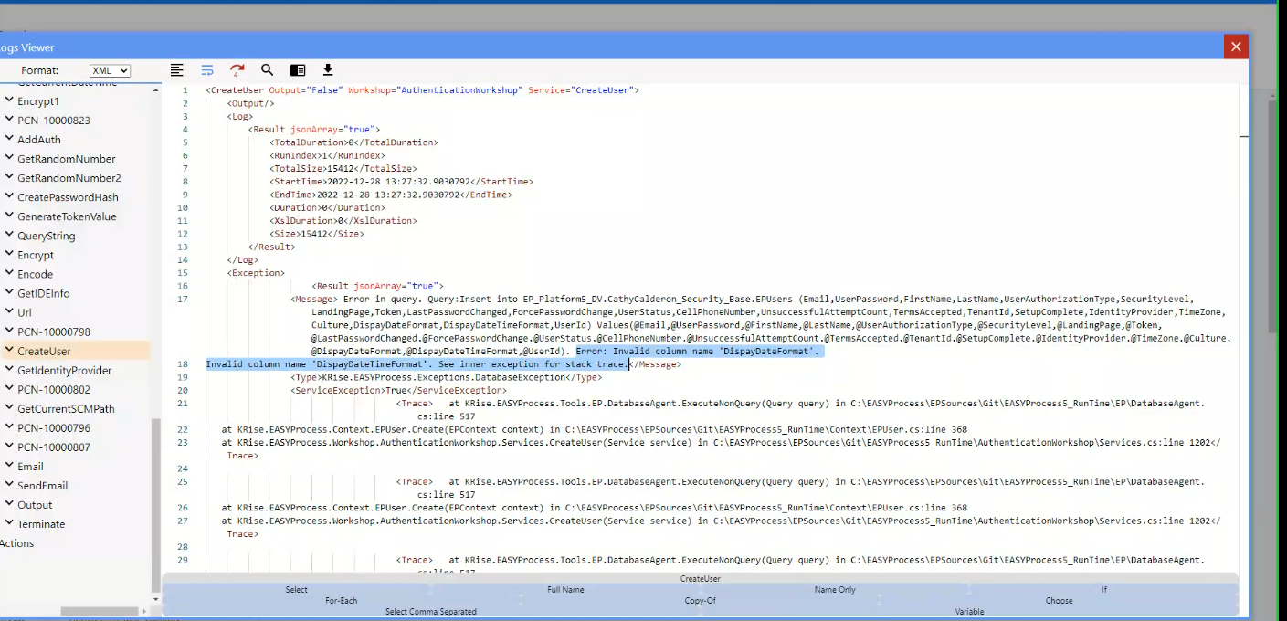Click the If snippet button

click(x=1103, y=590)
